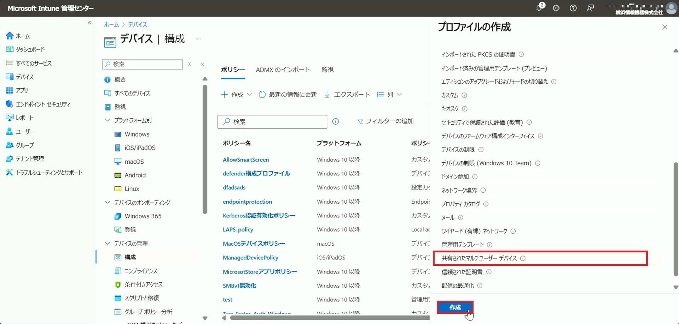Click info icon next to 管理用テンプレート
Viewport: 679px width, 324px height.
489,245
